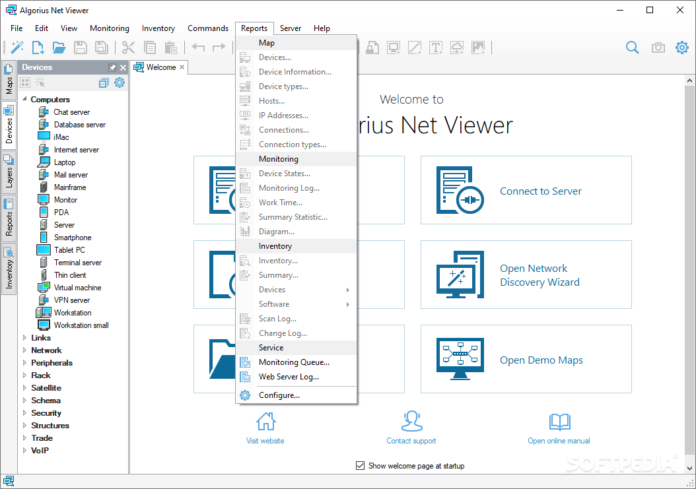Select Configure in the Reports menu
The height and width of the screenshot is (489, 696).
pos(296,395)
